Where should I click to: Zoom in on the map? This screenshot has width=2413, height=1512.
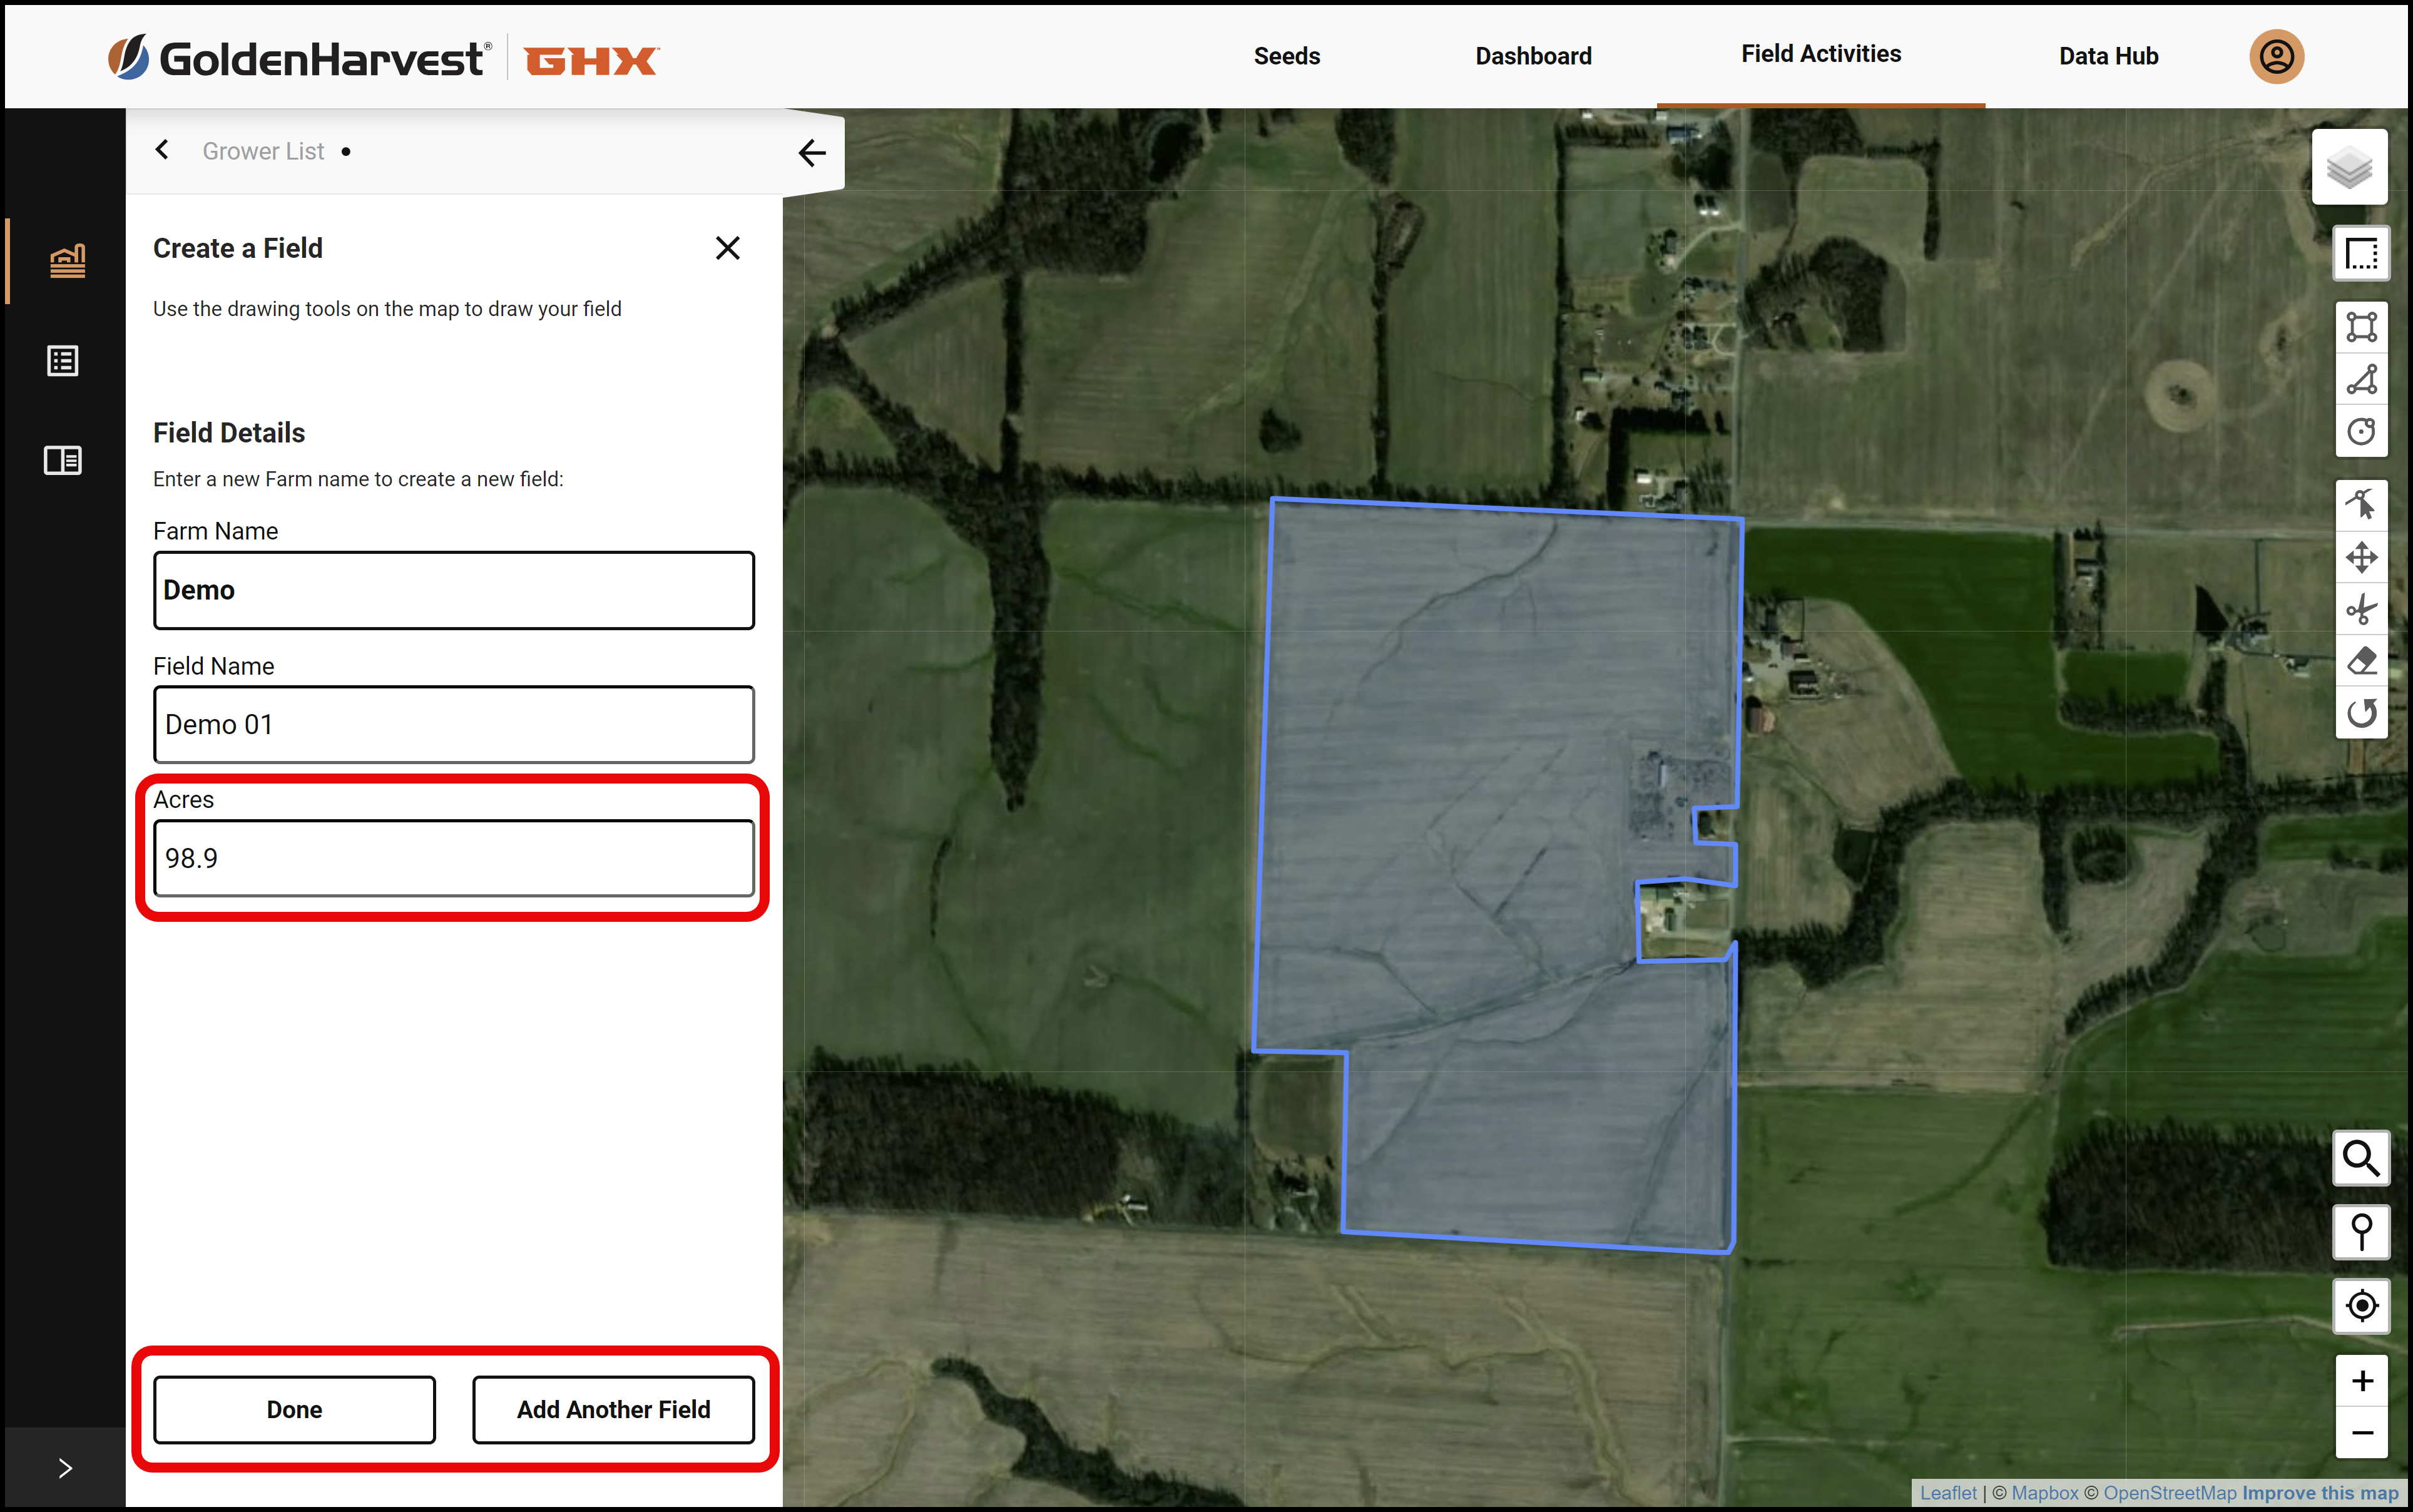click(x=2361, y=1381)
